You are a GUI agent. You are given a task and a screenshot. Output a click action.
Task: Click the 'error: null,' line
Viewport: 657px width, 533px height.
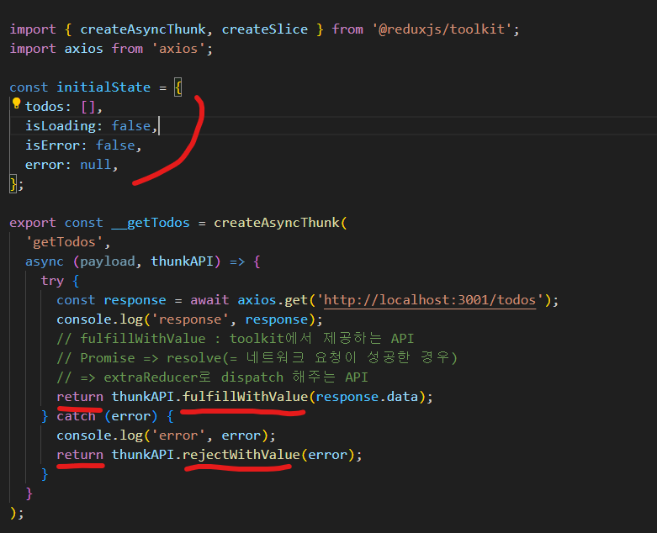(72, 165)
